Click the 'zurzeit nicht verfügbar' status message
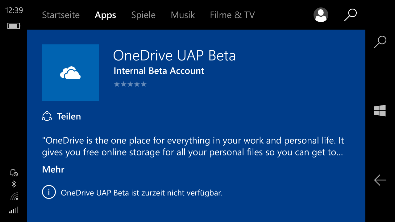 coord(142,193)
